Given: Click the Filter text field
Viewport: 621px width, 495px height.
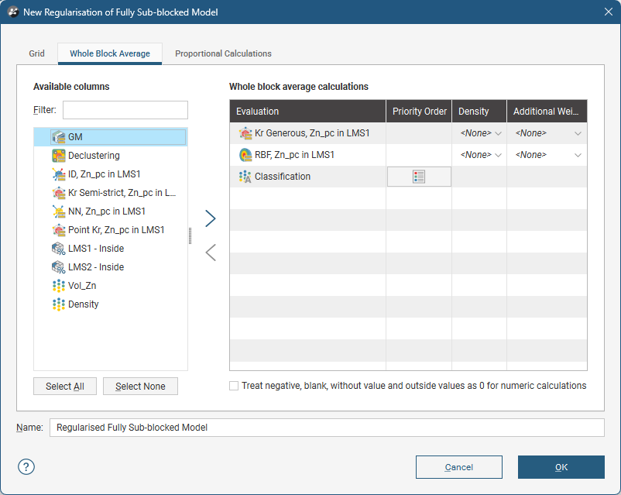Looking at the screenshot, I should tap(125, 110).
